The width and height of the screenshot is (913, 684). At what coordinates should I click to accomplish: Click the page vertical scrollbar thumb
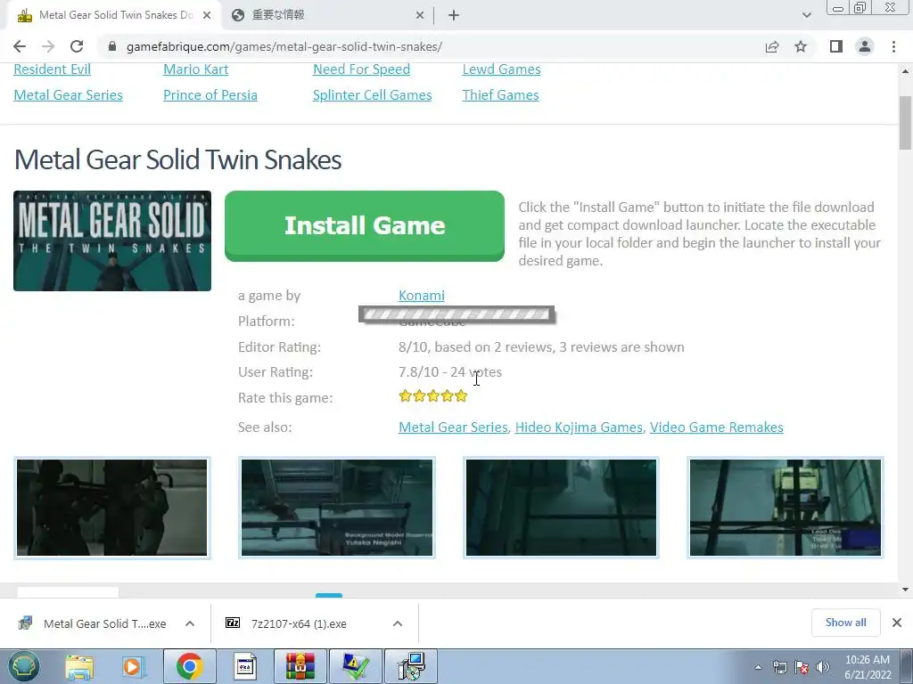905,123
